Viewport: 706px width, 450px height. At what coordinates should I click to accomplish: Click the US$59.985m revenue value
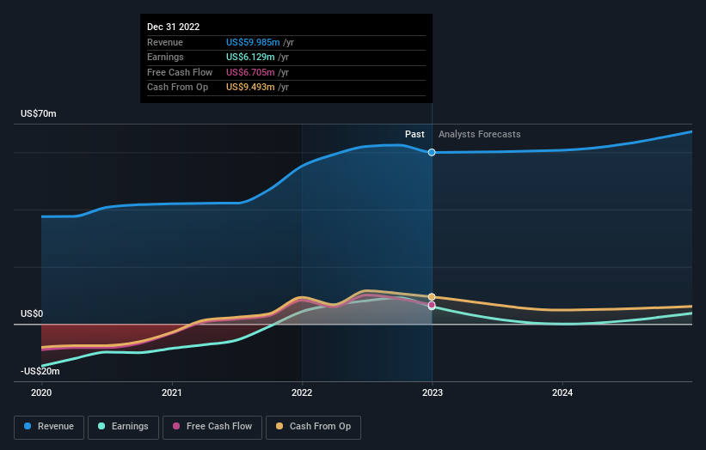(x=253, y=42)
